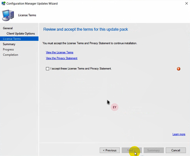Select the Progress step in sidebar
Screen dimensions: 190x156
coord(8,49)
